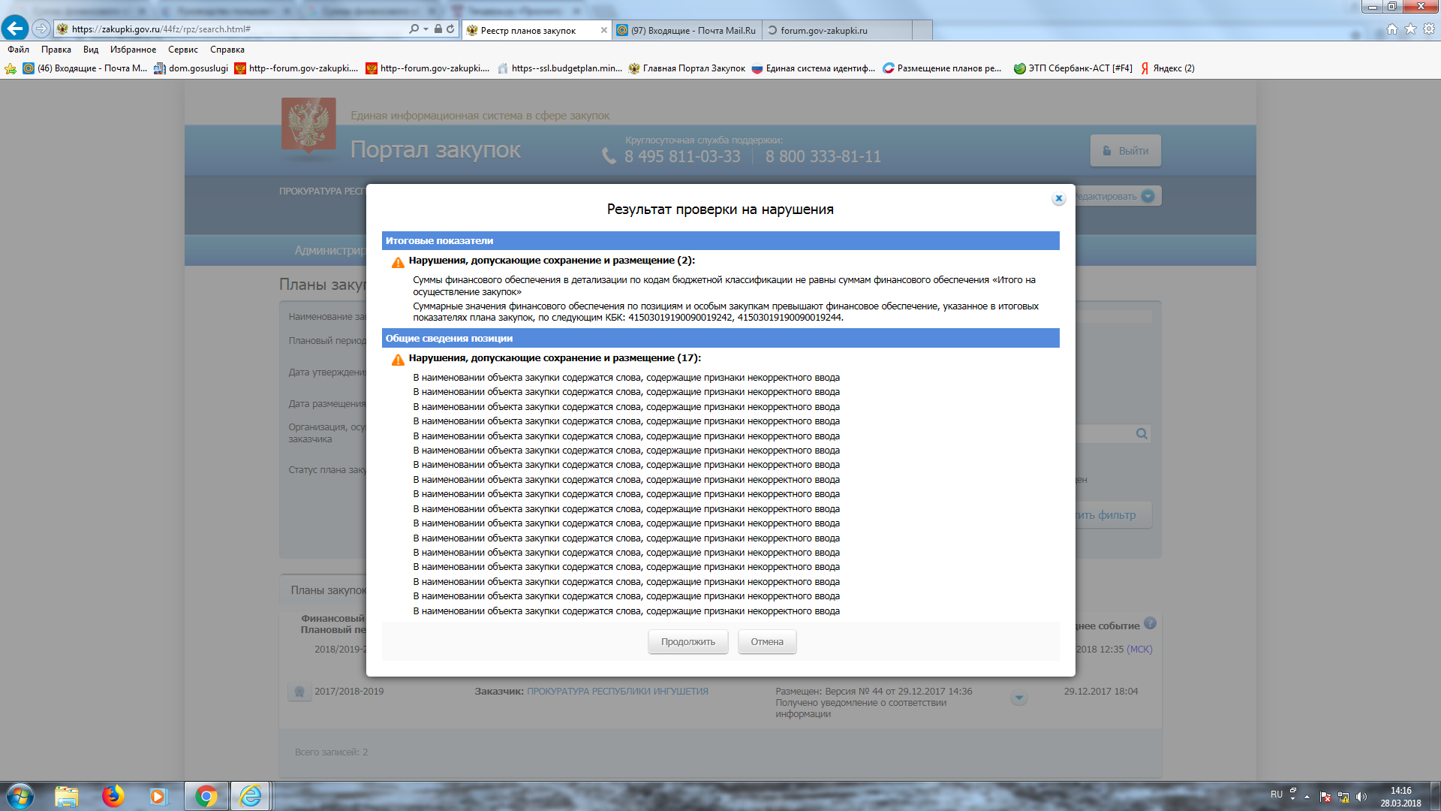The image size is (1441, 811).
Task: Open the Избранное menu
Action: (133, 50)
